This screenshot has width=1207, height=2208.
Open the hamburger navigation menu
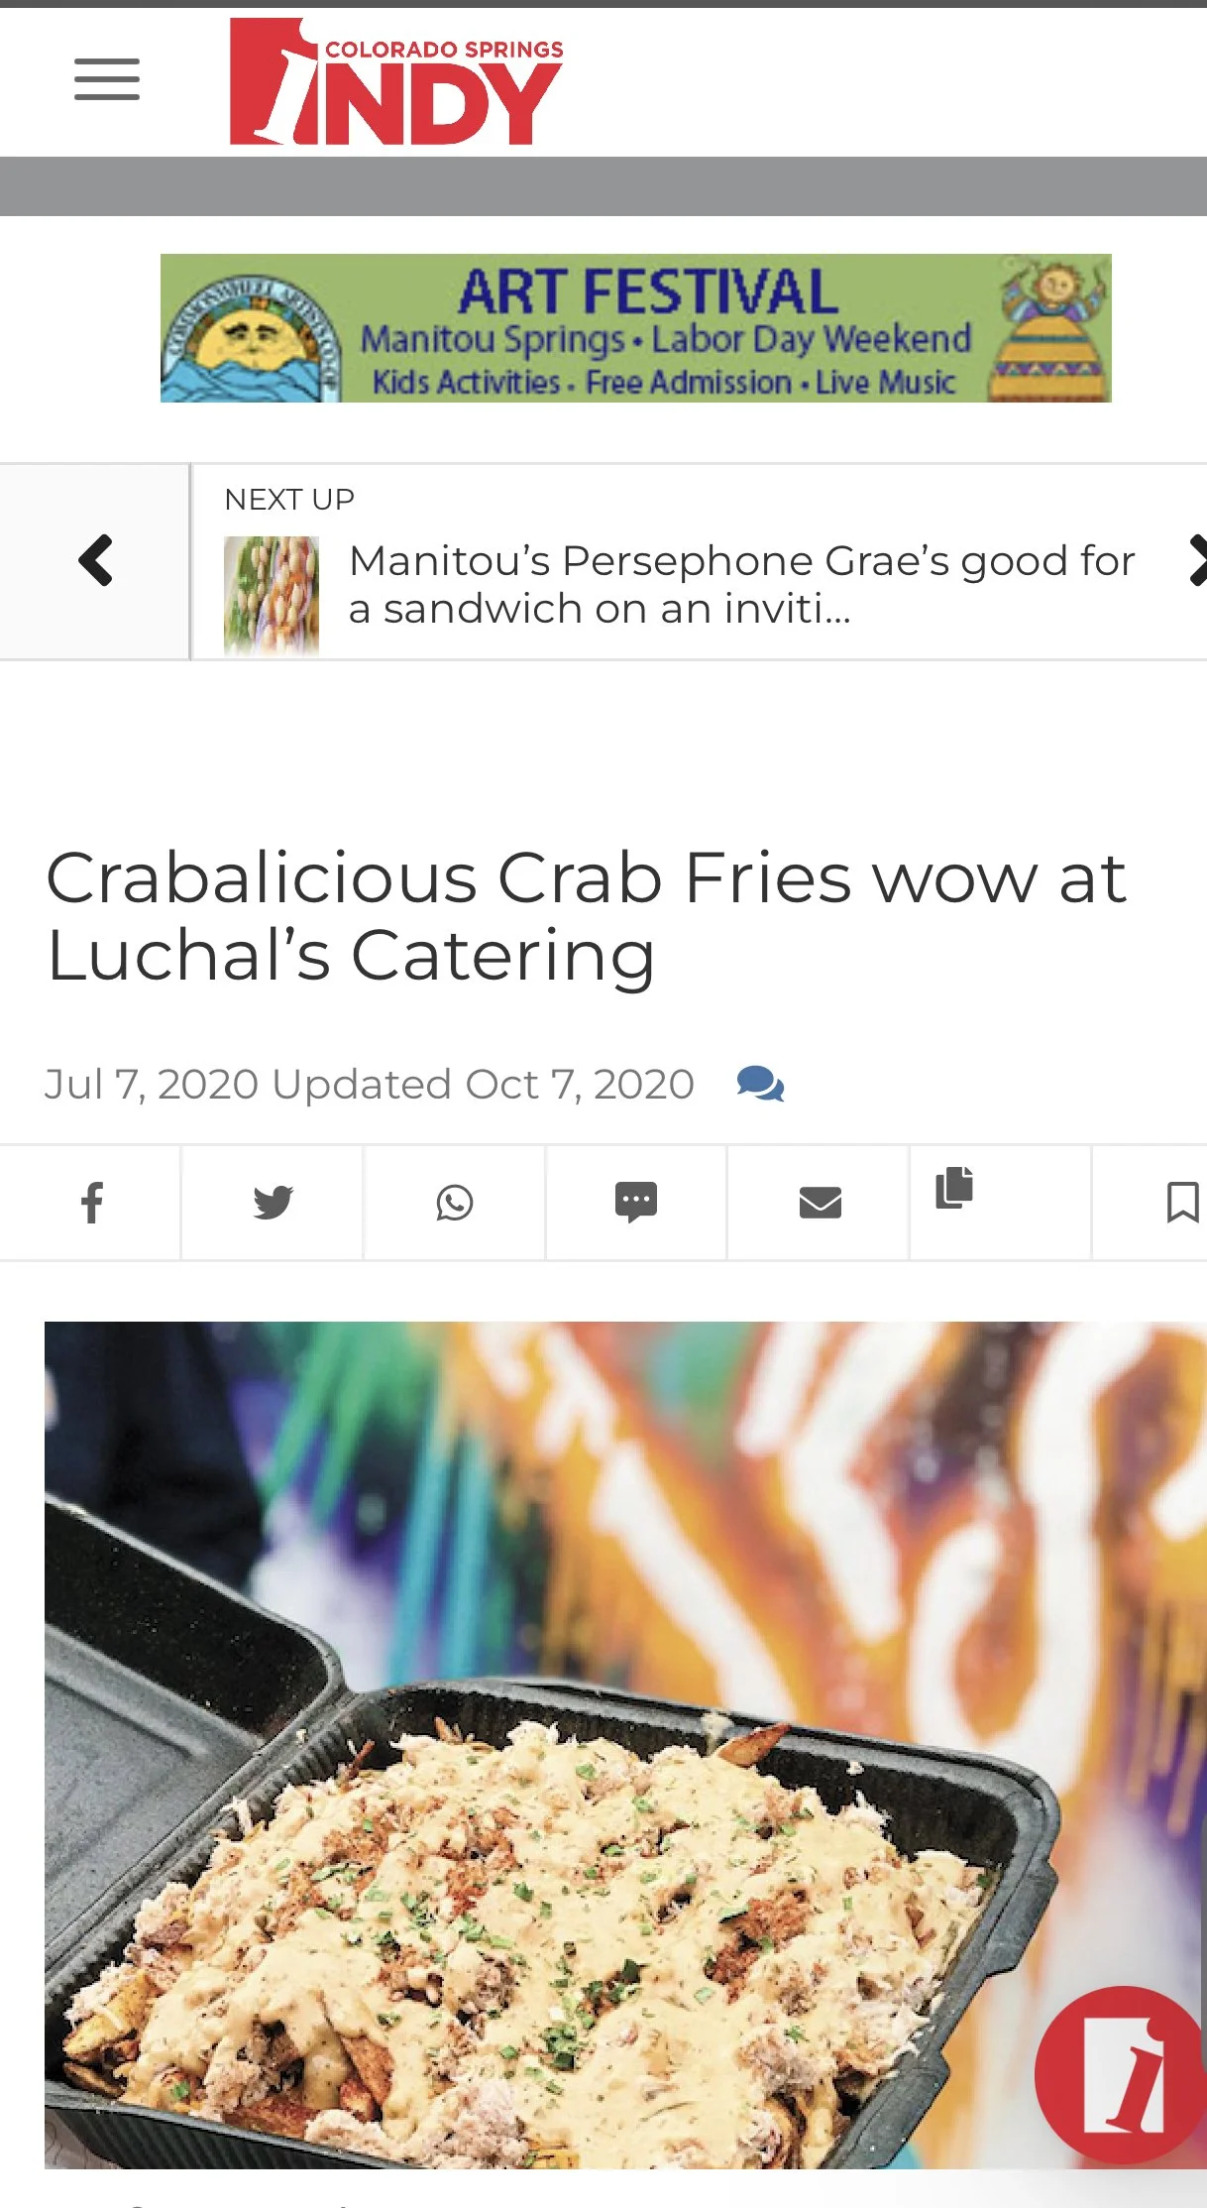107,79
